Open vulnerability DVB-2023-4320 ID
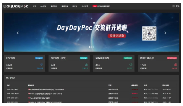183x106 pixels. pos(13,94)
